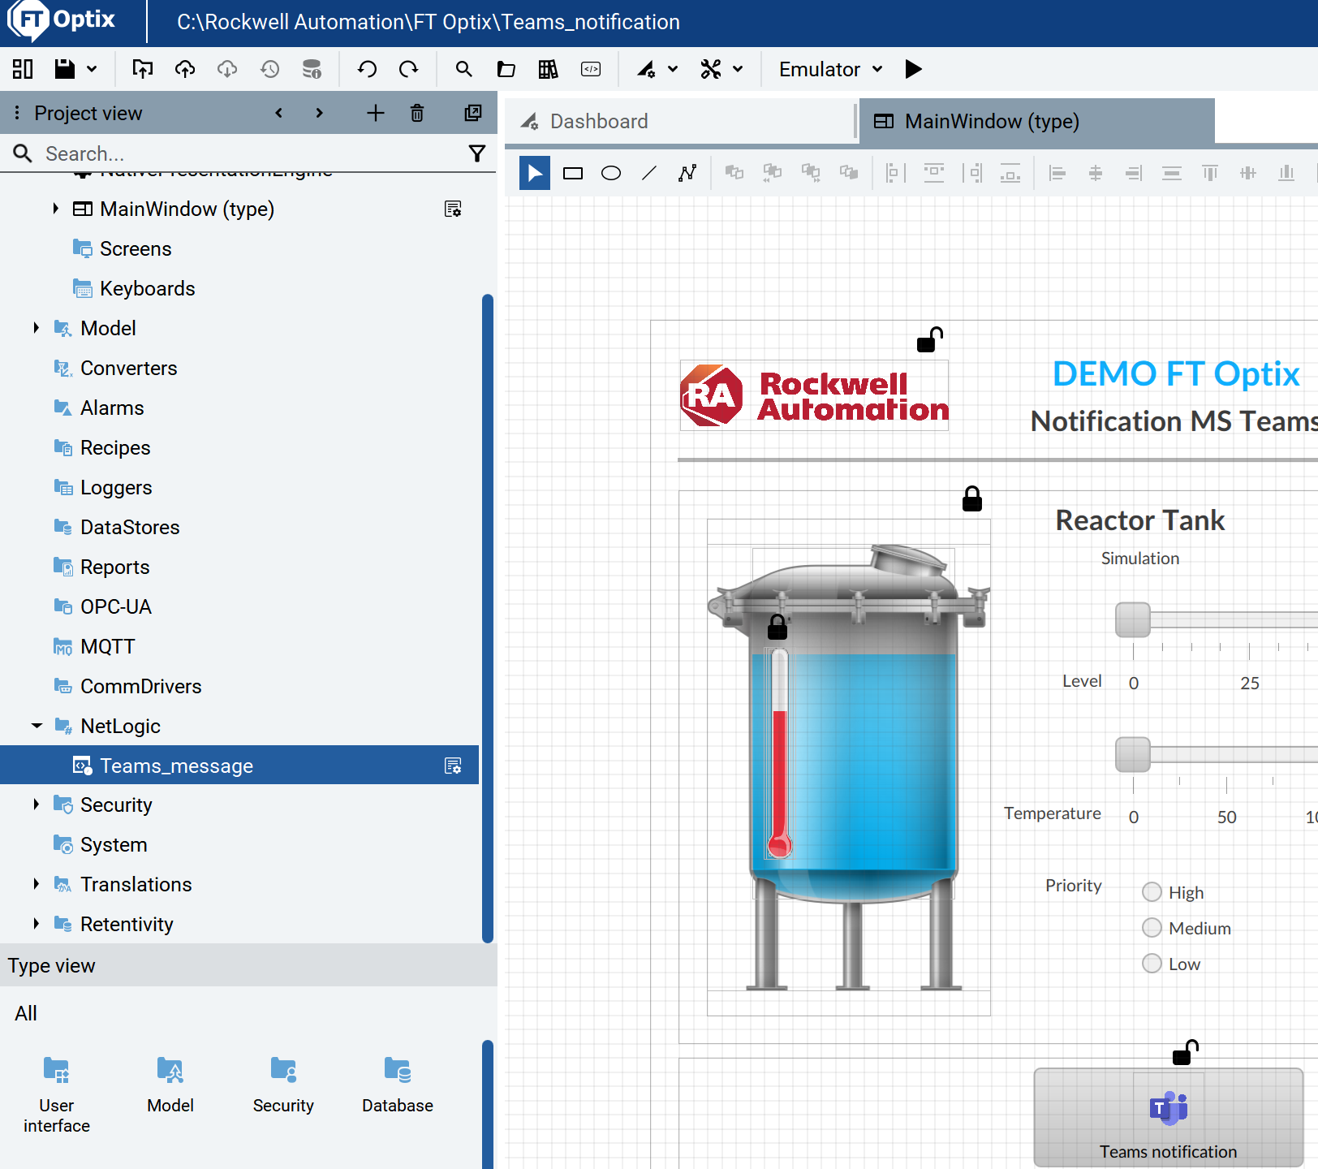Click the Teams notification button

point(1169,1119)
